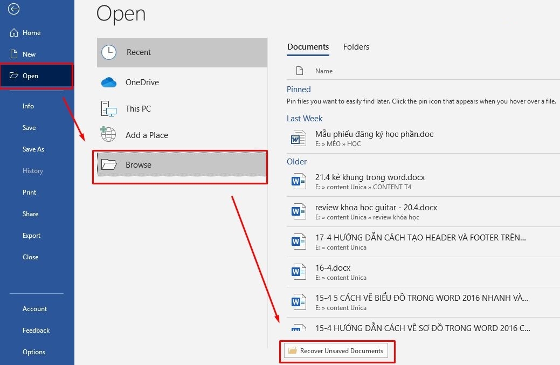Click the Older section heading
This screenshot has height=365, width=560.
click(x=296, y=162)
